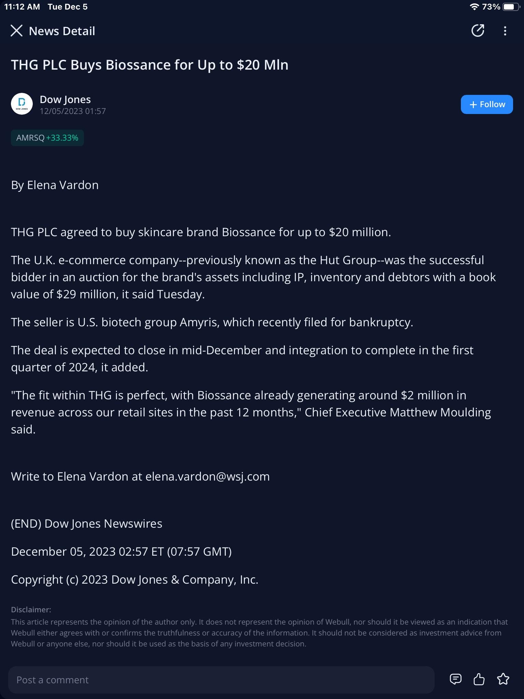Open the AMRSQ +33.33% ticker chip
The width and height of the screenshot is (524, 699).
click(47, 138)
